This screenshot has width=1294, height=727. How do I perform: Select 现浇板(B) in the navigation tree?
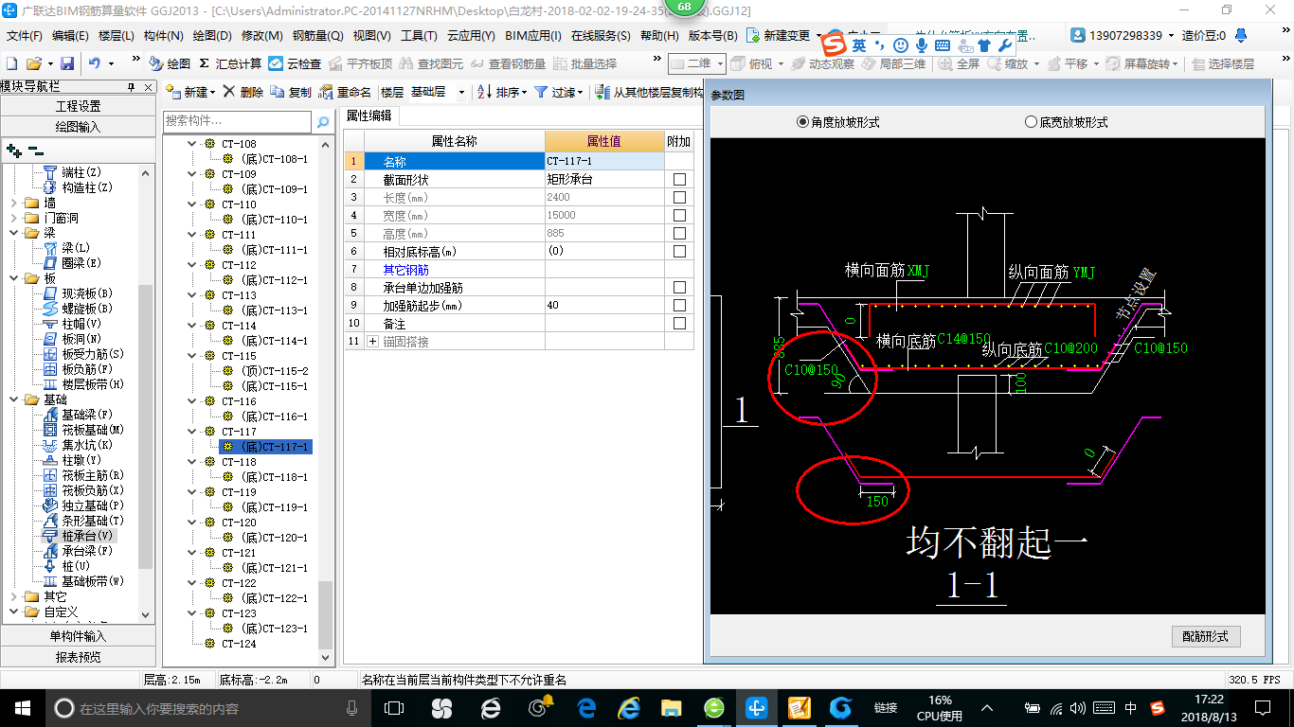(87, 293)
